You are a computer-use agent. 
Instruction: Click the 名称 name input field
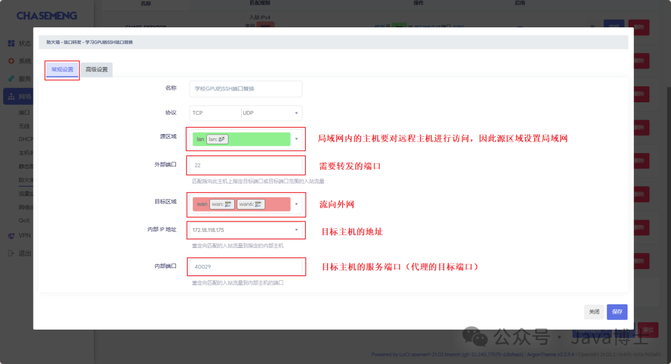(x=245, y=89)
